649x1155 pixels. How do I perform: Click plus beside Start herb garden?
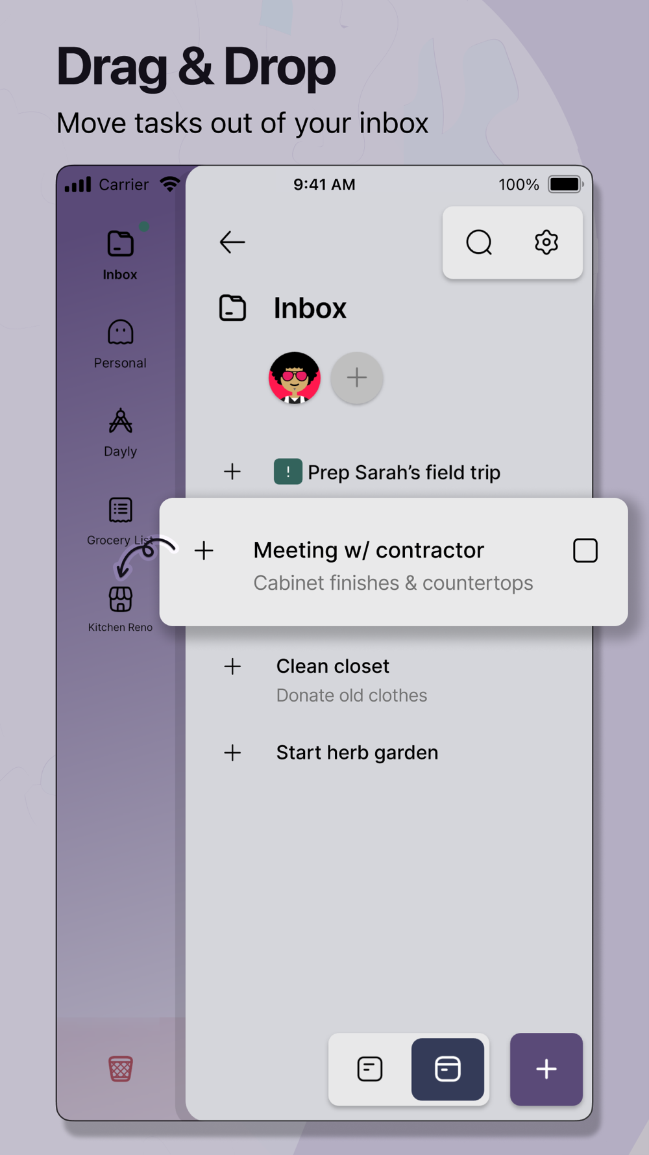pos(232,753)
